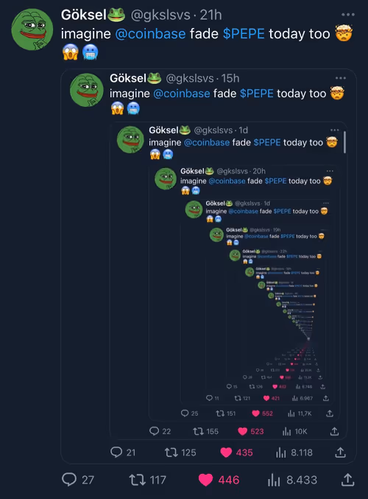Viewport: 368px width, 499px height.
Task: View analytics on nested tweet with 10K views
Action: pos(286,431)
